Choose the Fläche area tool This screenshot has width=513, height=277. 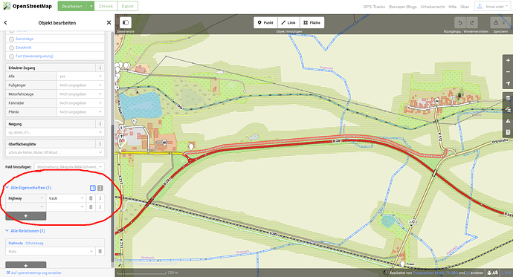312,22
